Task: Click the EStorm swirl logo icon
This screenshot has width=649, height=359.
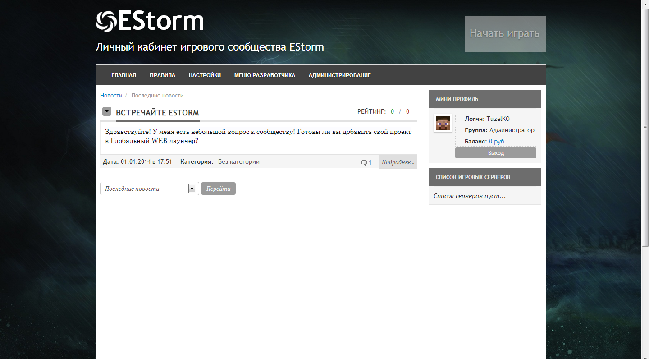Action: (x=106, y=21)
